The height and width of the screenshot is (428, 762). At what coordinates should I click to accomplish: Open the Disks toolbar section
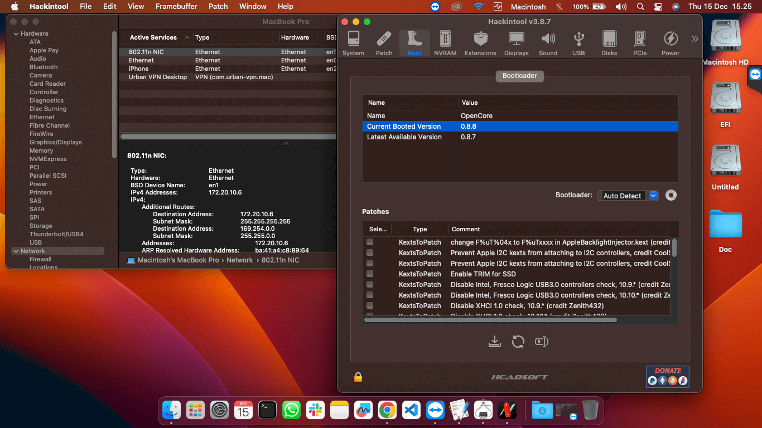(x=609, y=43)
